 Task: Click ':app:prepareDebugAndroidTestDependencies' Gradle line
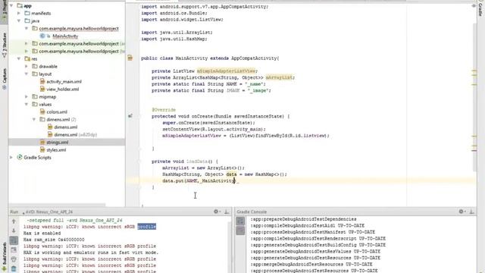point(303,219)
